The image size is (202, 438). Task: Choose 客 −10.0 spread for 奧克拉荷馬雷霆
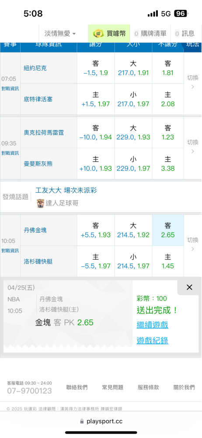96,132
